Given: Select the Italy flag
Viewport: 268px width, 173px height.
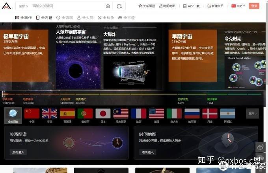Looking at the screenshot, I should coord(174,114).
